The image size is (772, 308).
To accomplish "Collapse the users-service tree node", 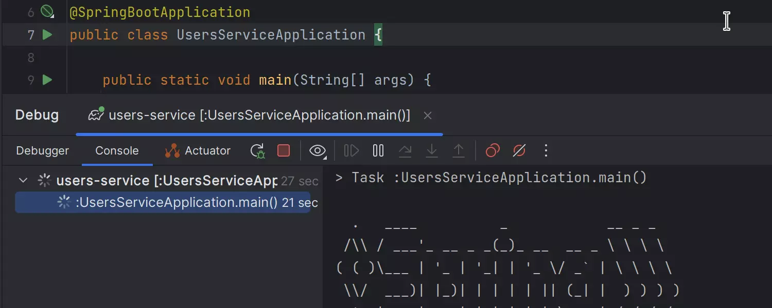I will 23,181.
